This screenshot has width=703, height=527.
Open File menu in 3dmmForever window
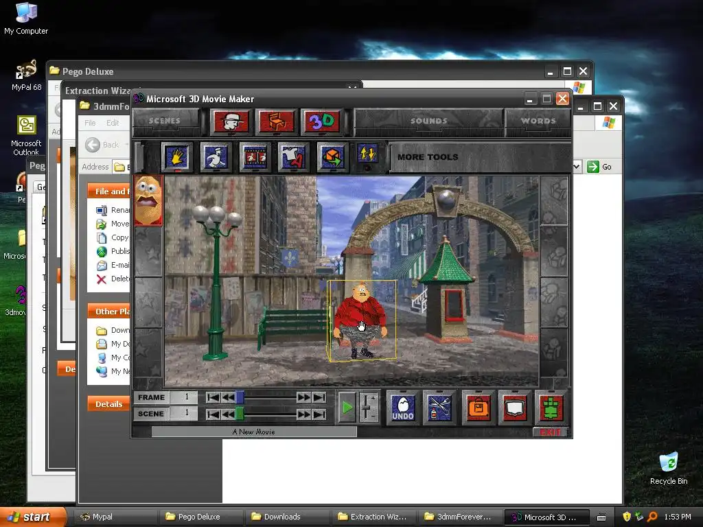coord(90,123)
